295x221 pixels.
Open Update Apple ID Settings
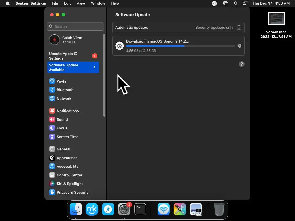(x=73, y=56)
